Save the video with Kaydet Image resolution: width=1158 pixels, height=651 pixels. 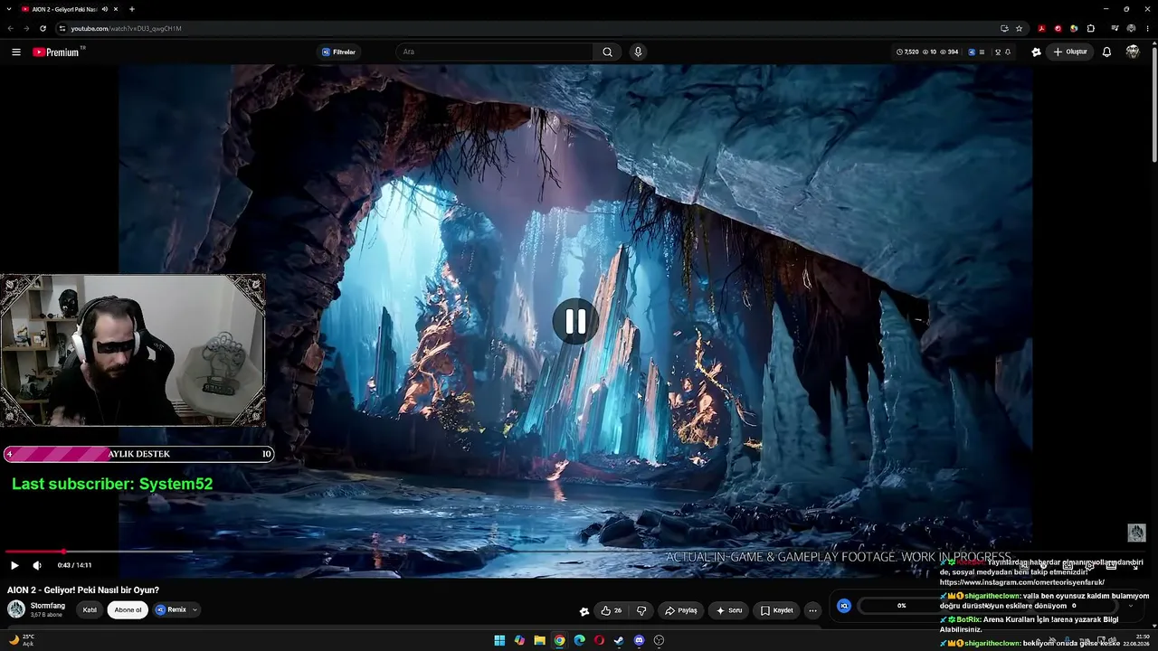point(776,610)
